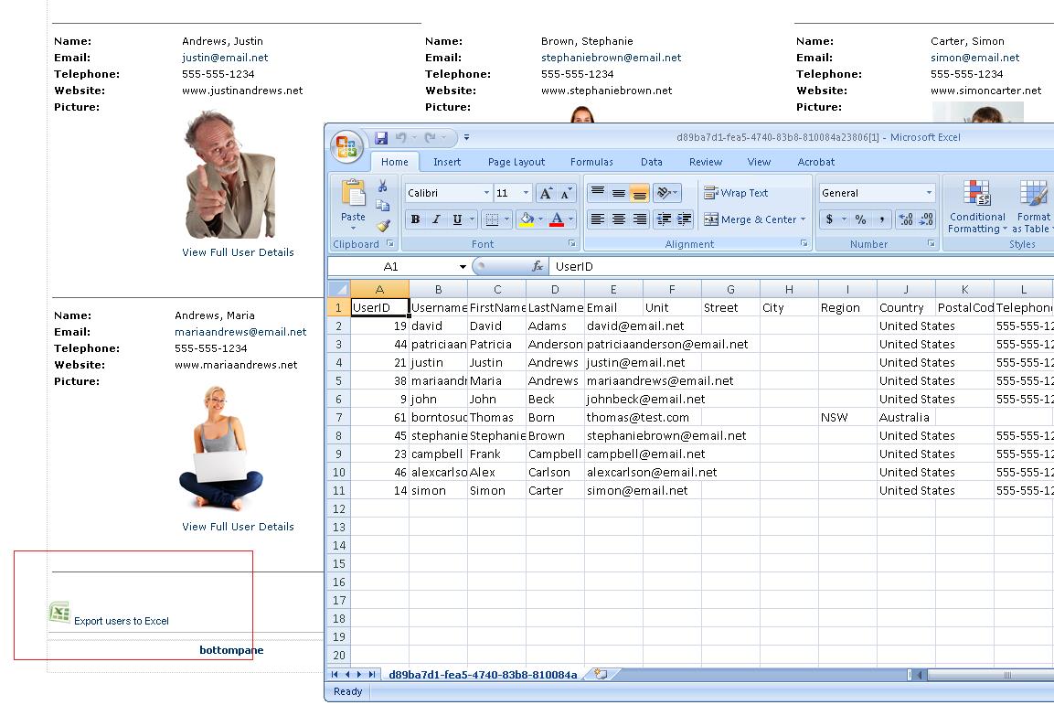Open the justin@email.net email link
1054x705 pixels.
click(x=225, y=58)
